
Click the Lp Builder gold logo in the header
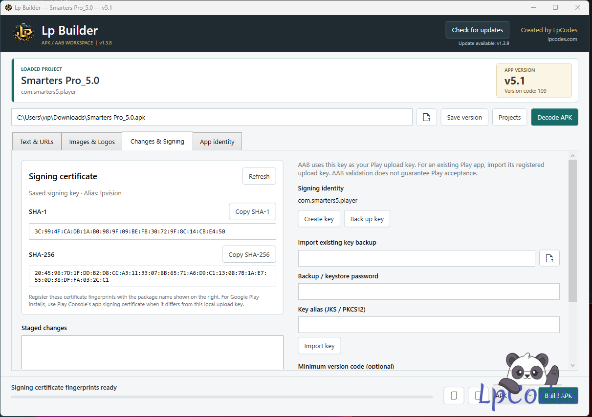[x=23, y=33]
